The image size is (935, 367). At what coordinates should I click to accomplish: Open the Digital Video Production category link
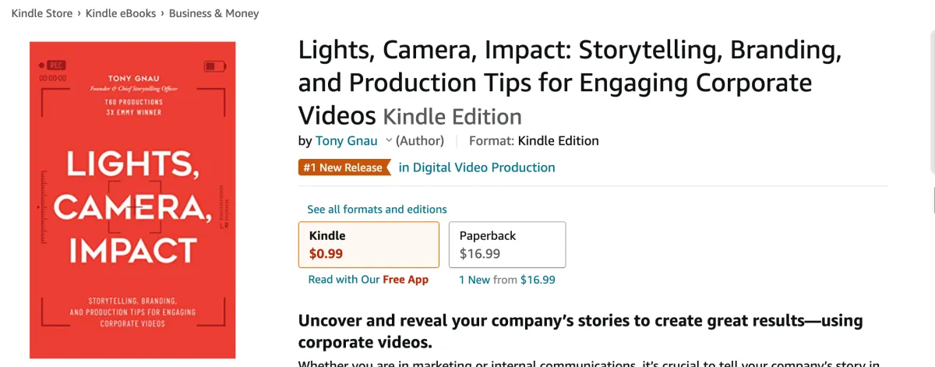pyautogui.click(x=477, y=168)
